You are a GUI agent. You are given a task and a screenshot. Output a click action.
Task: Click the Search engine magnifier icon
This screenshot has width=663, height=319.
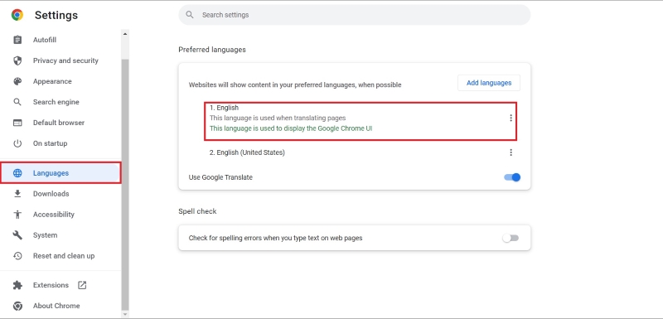tap(17, 102)
